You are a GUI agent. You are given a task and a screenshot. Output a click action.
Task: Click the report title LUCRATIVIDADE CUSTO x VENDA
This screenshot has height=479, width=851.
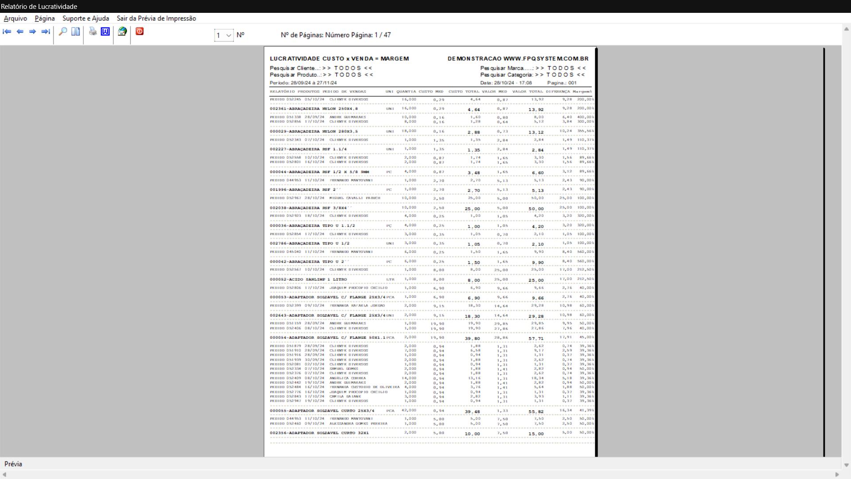[340, 59]
